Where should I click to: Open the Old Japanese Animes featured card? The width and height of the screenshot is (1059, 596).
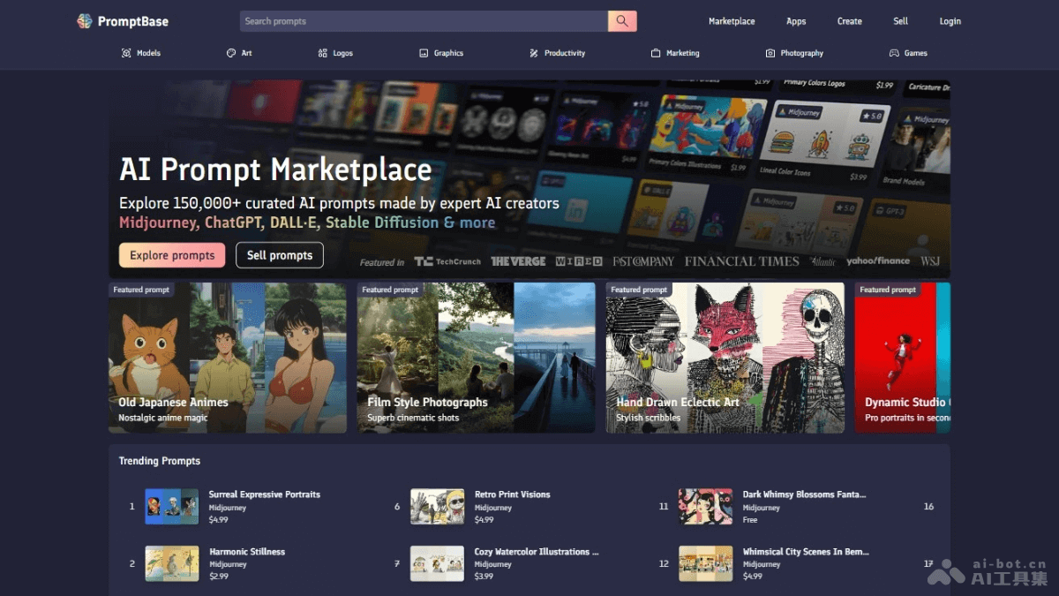(x=228, y=358)
